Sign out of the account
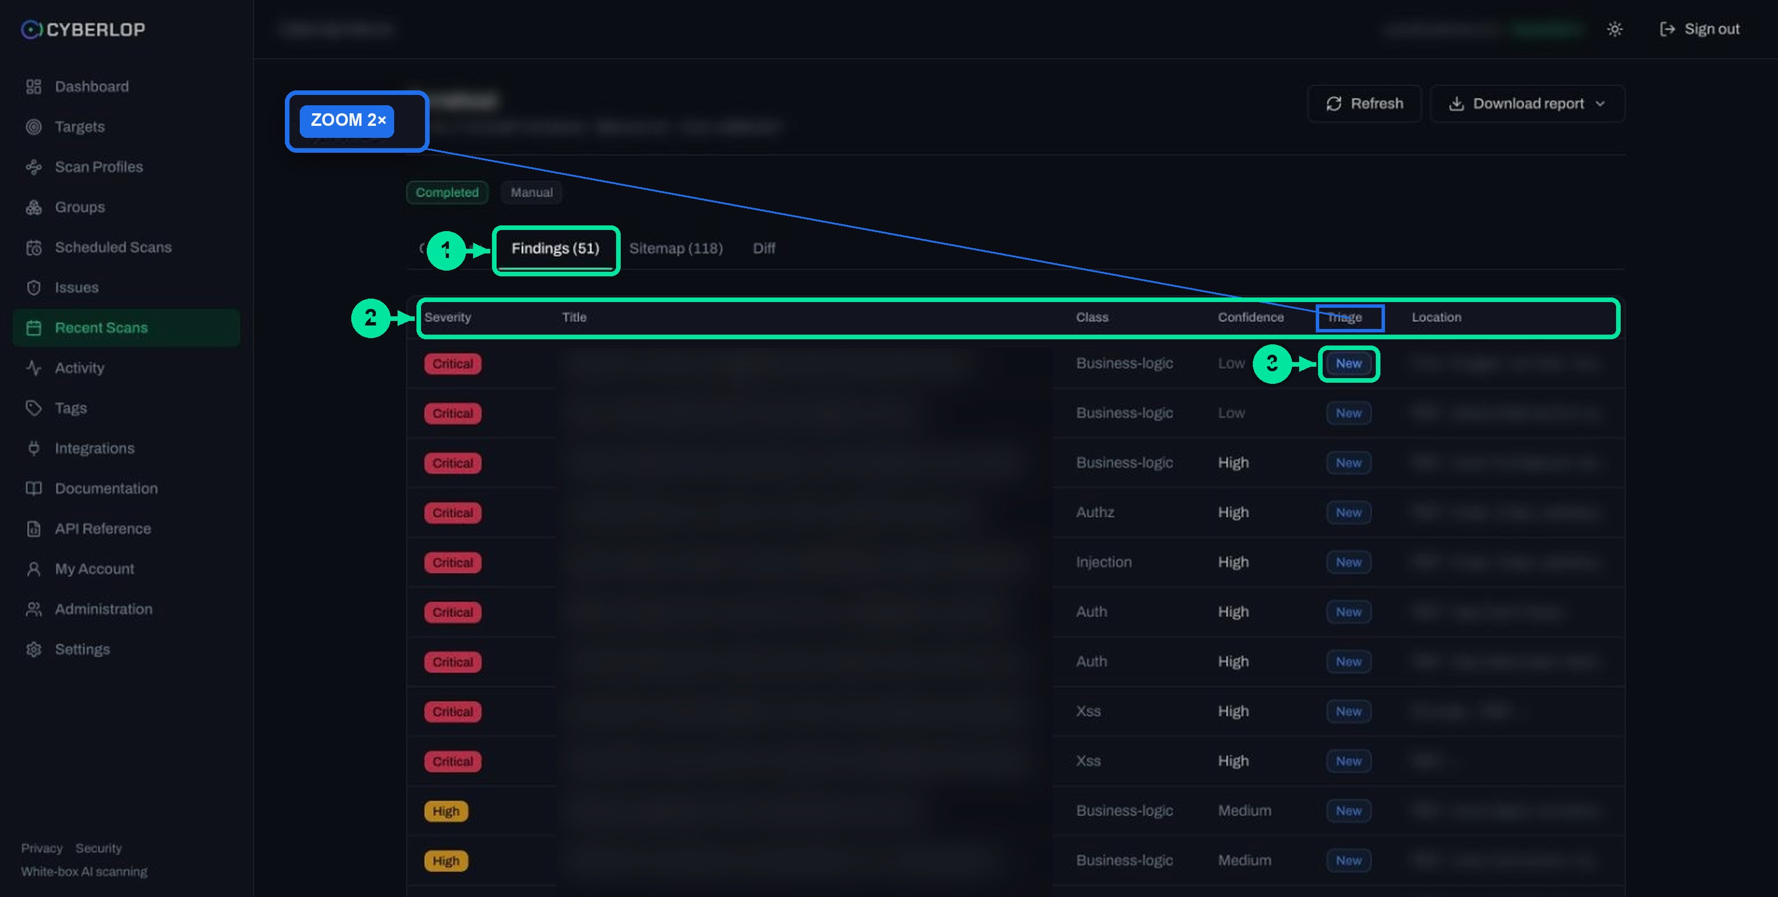Viewport: 1778px width, 897px height. (1699, 29)
